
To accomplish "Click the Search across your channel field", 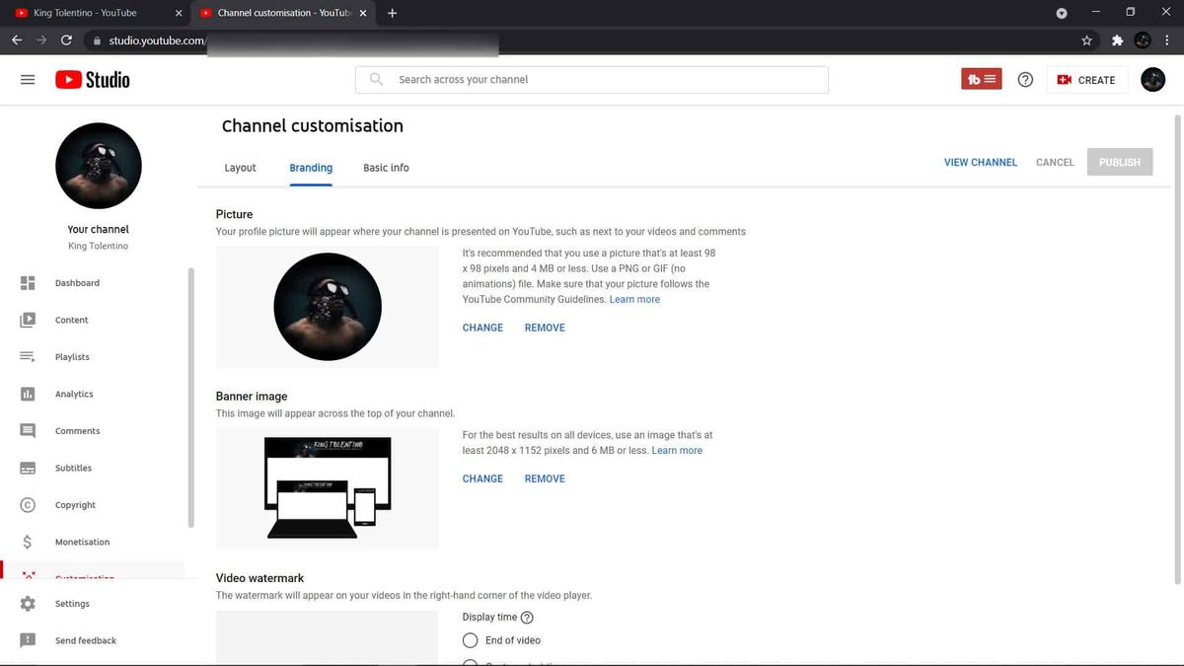I will tap(592, 80).
